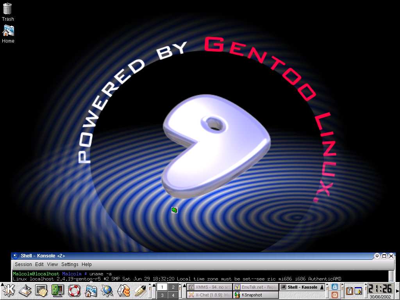Switch to virtual desktop 4
400x300 pixels.
click(173, 295)
